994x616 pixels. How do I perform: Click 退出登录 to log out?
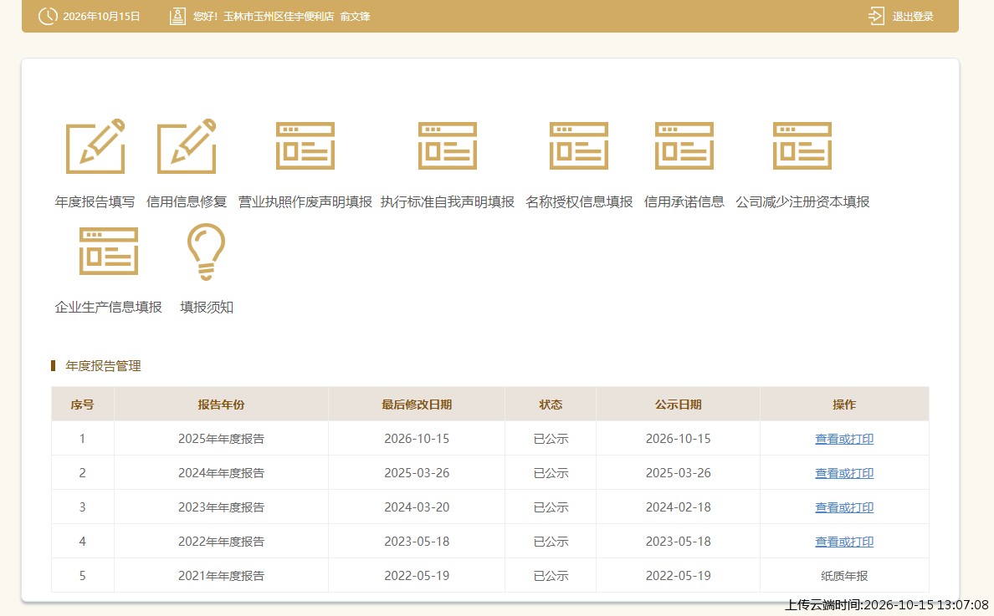click(x=913, y=17)
